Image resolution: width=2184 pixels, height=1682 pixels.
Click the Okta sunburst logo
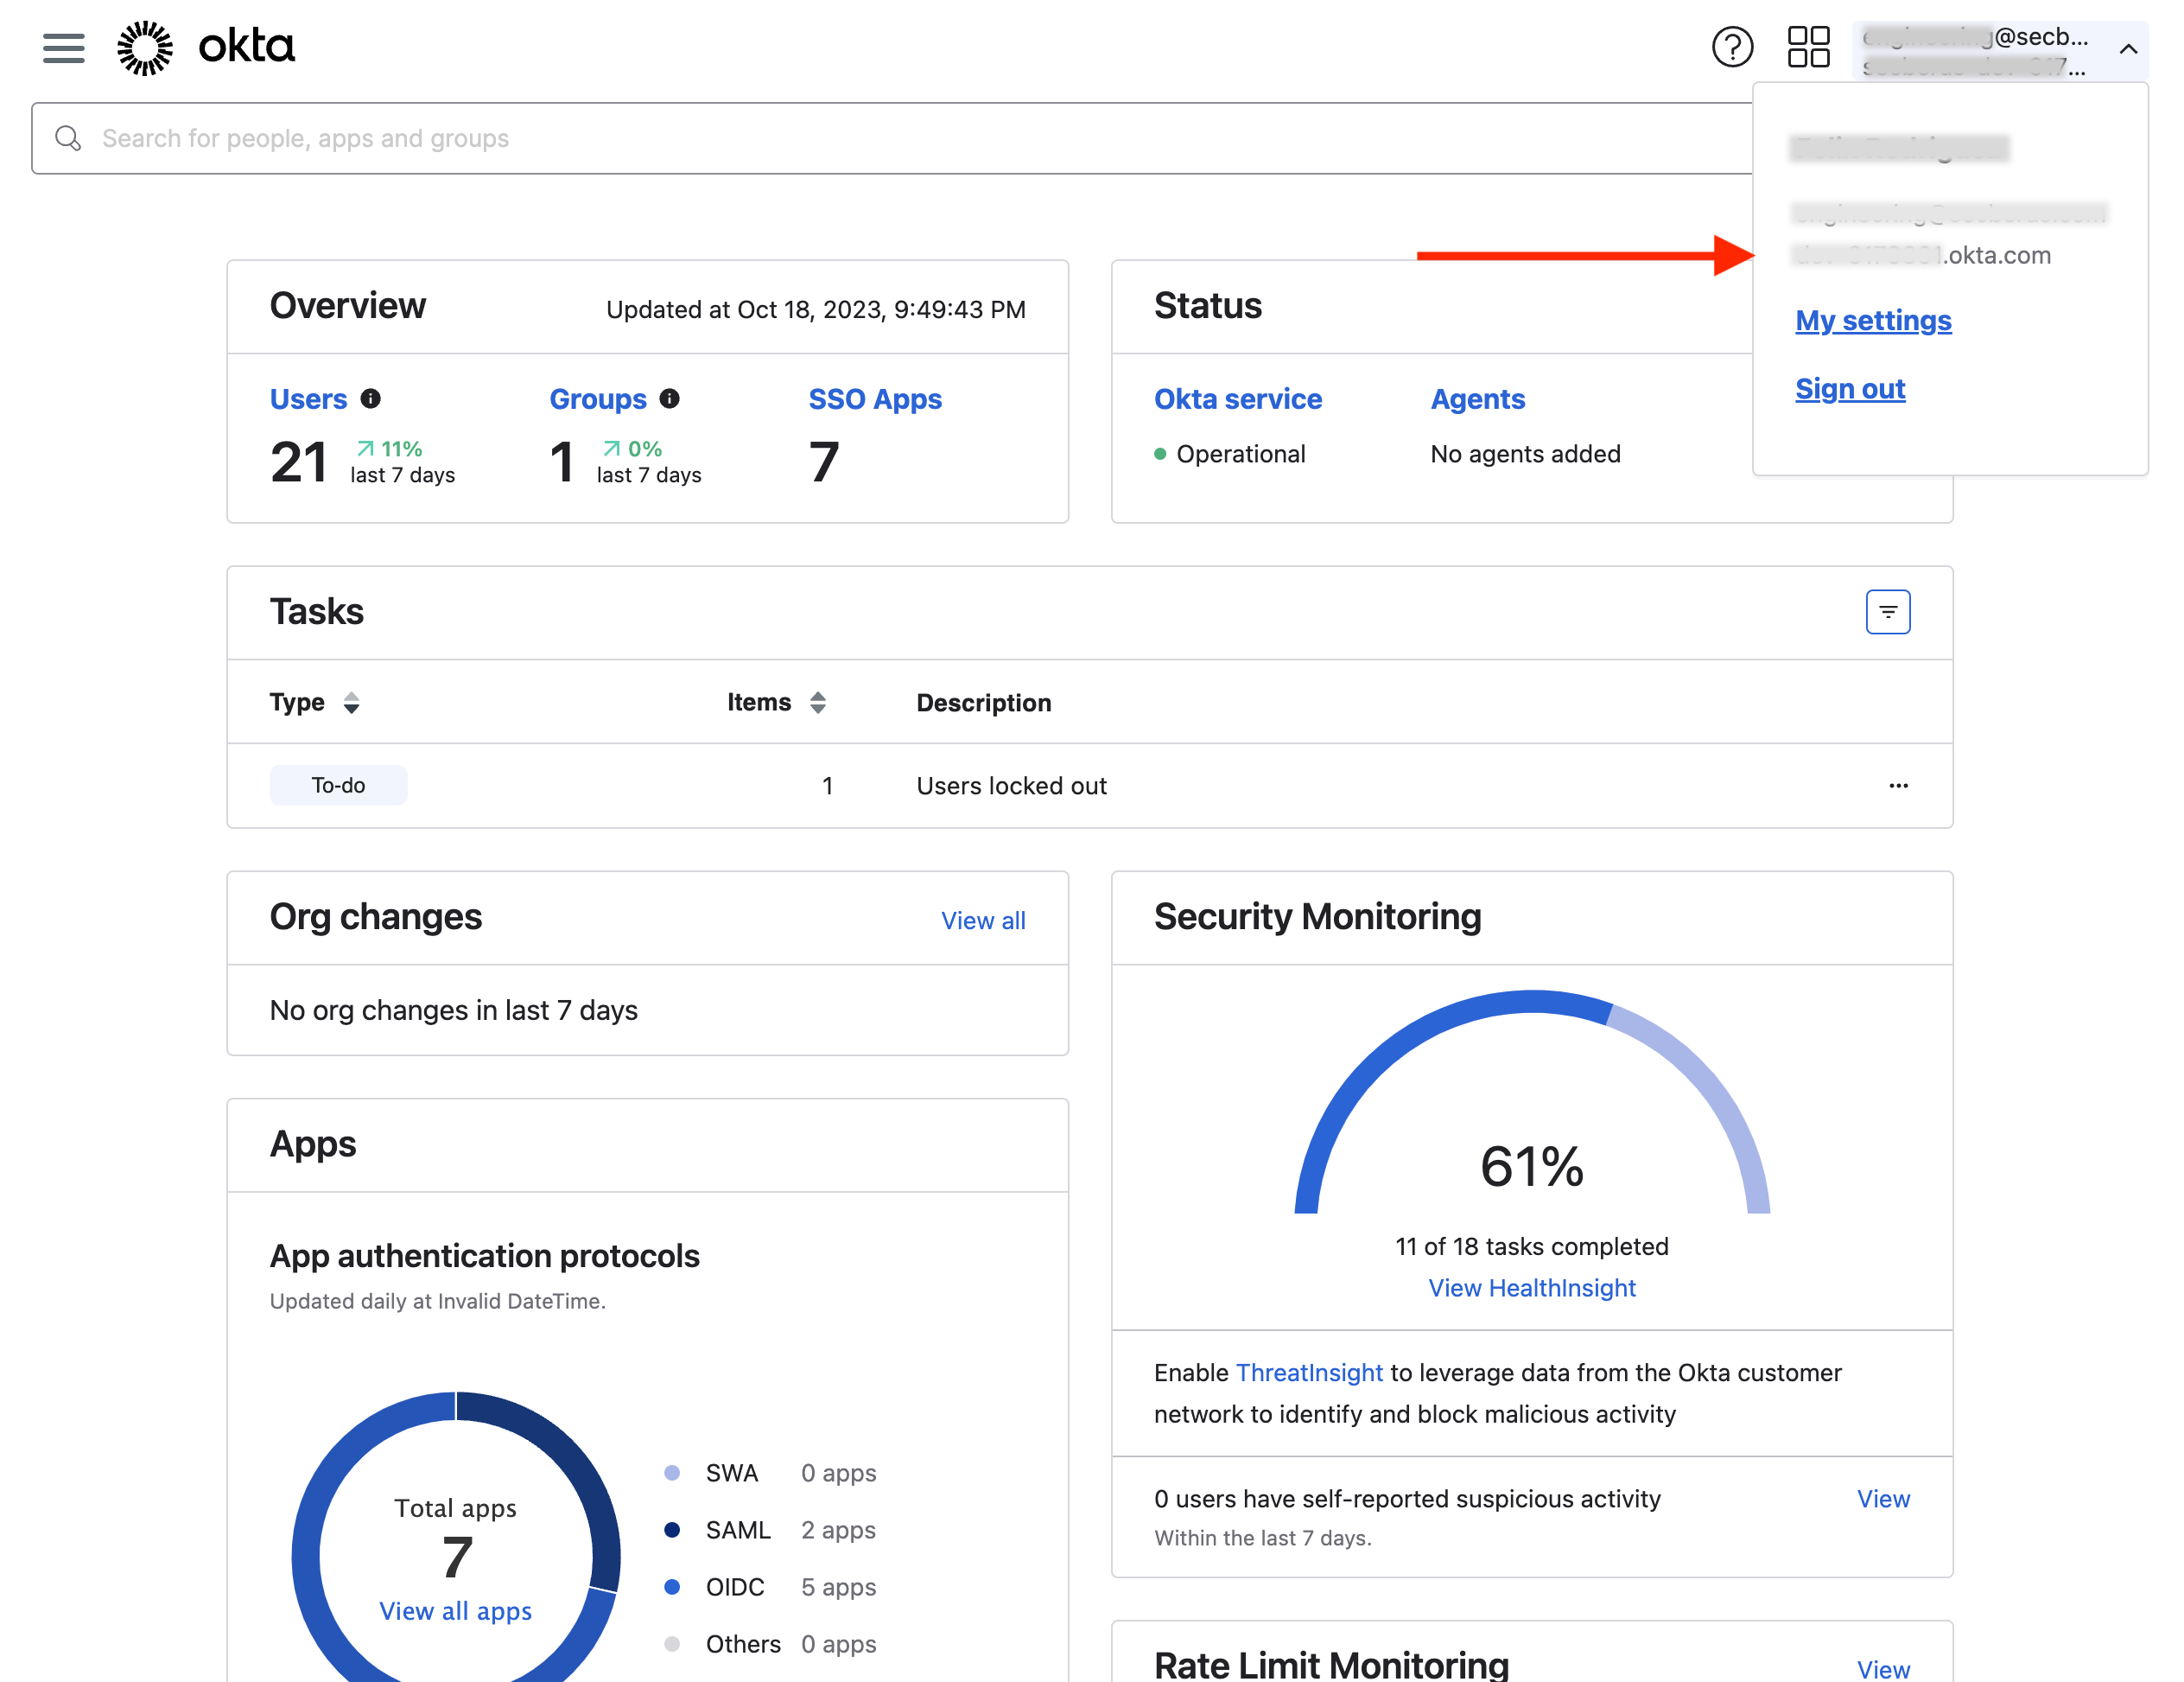pyautogui.click(x=145, y=47)
